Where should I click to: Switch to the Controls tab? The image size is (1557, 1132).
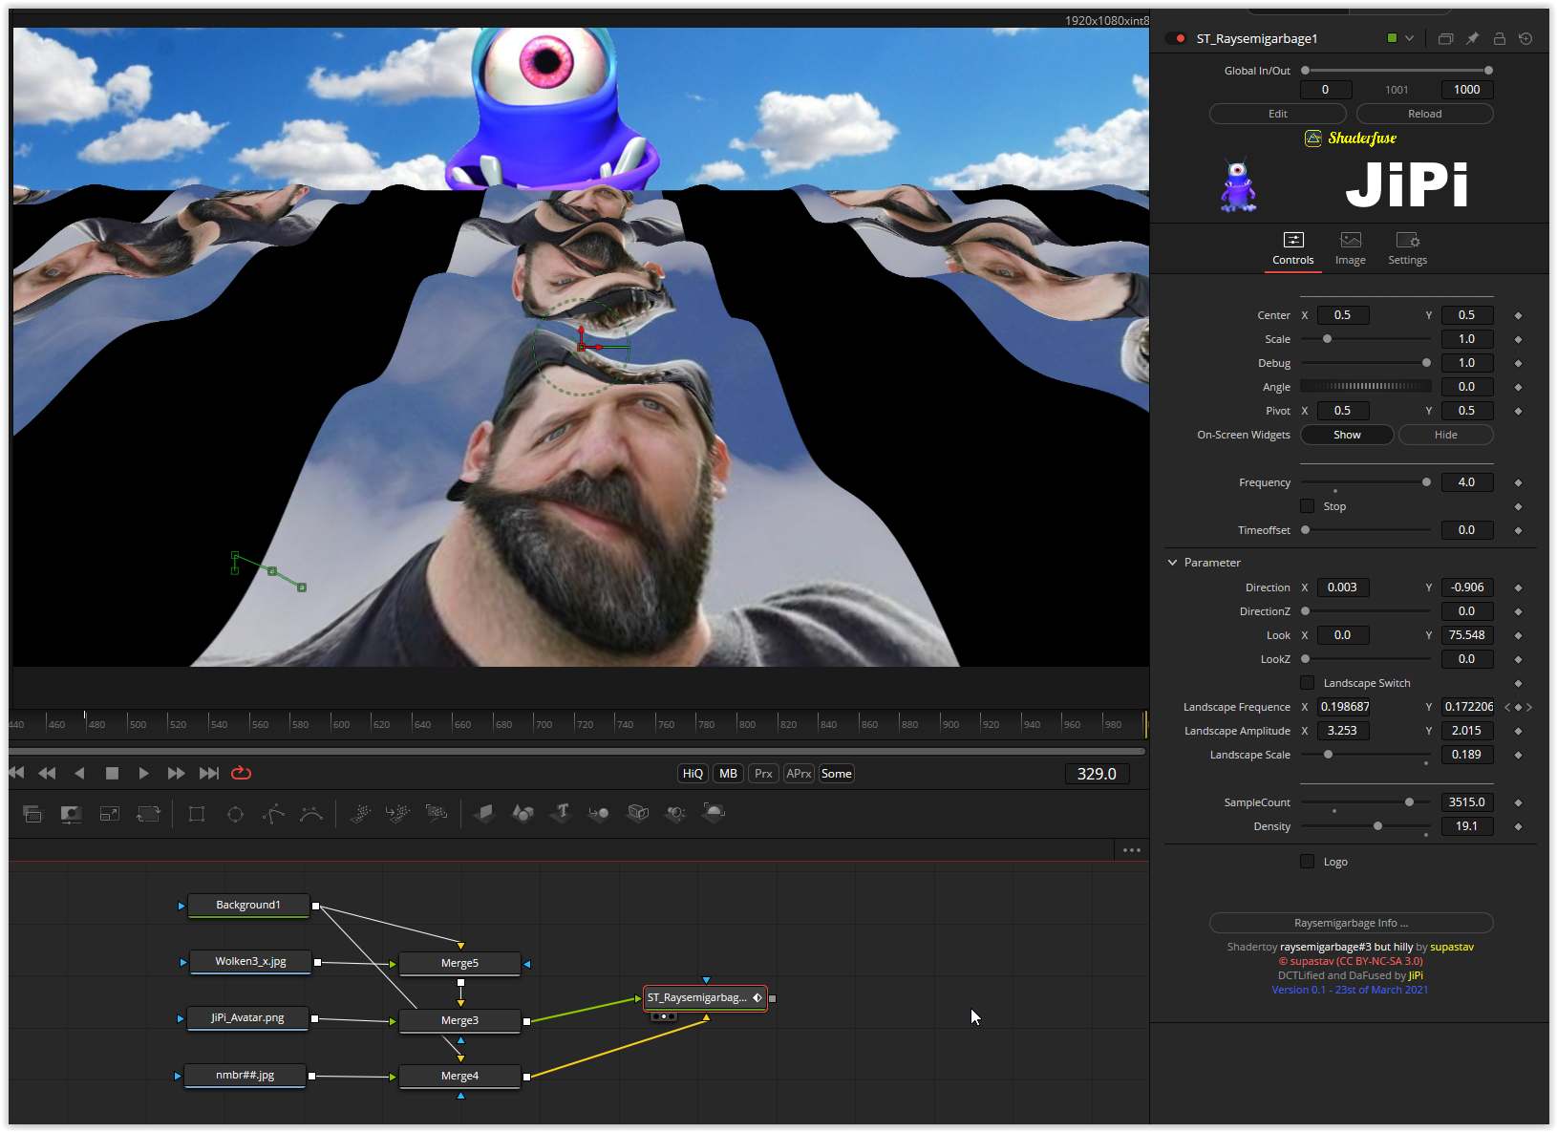click(1292, 249)
